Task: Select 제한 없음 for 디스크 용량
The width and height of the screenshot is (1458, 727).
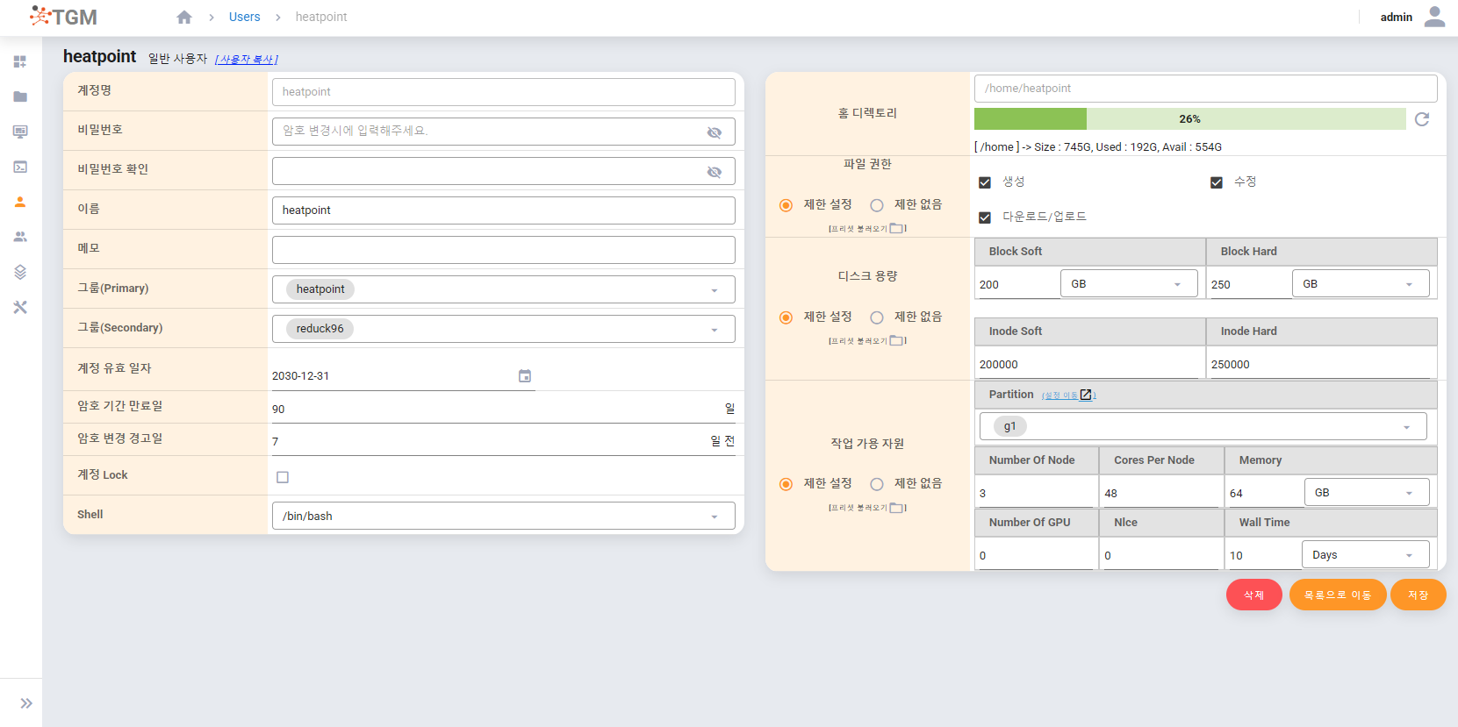Action: click(x=877, y=317)
